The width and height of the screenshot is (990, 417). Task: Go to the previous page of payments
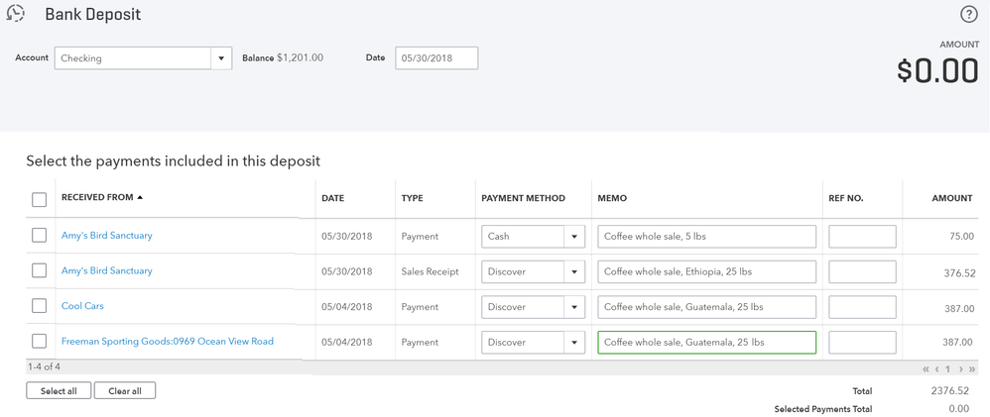click(937, 369)
